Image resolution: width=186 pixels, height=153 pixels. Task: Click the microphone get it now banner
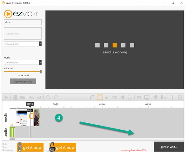(30, 147)
